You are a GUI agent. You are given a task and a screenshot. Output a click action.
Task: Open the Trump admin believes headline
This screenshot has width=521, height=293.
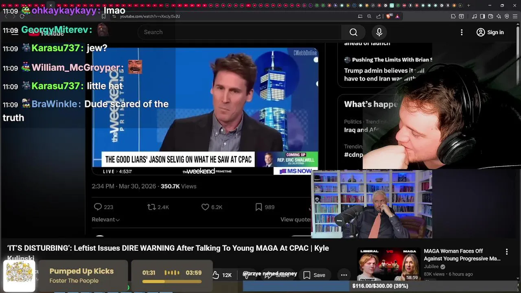click(384, 74)
